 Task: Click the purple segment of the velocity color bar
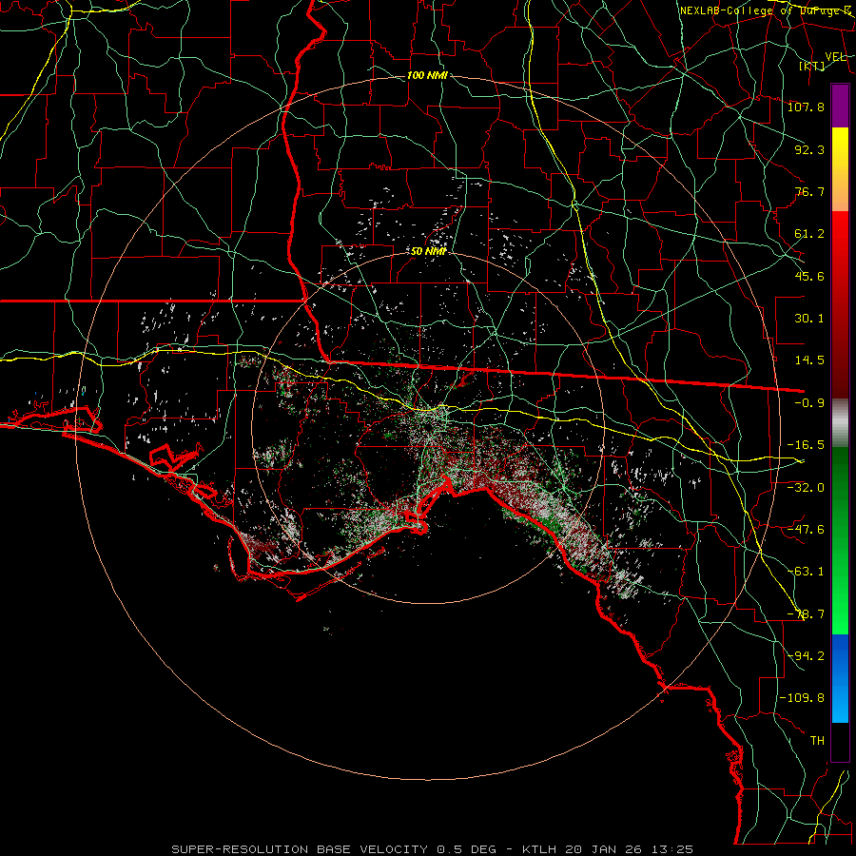(x=840, y=106)
